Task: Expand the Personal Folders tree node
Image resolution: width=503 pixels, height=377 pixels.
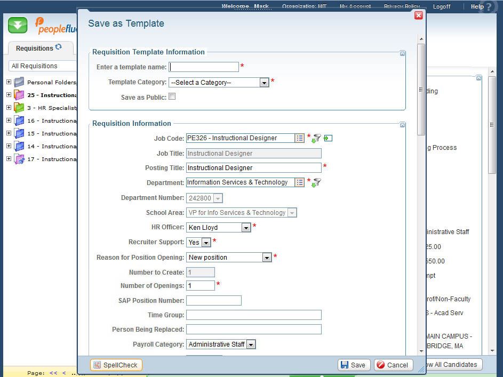Action: coord(9,82)
